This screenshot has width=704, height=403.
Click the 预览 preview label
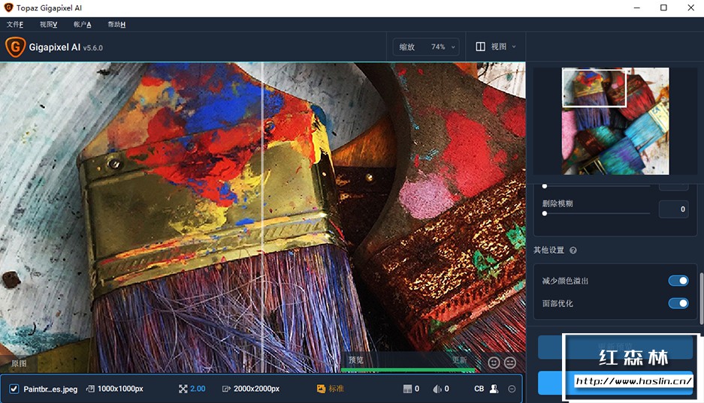click(x=356, y=360)
